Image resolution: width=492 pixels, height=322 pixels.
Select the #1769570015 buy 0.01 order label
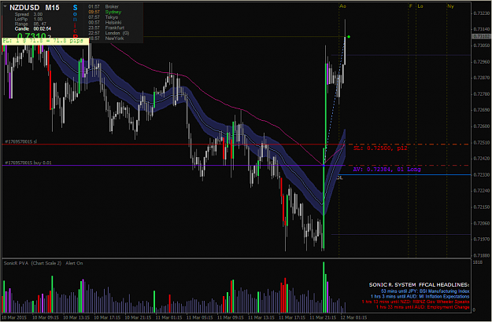28,163
